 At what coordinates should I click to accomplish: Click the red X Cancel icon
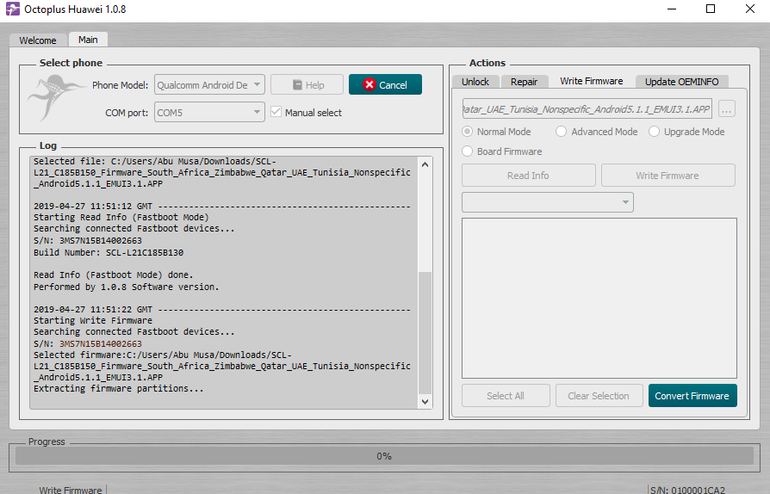pyautogui.click(x=369, y=85)
